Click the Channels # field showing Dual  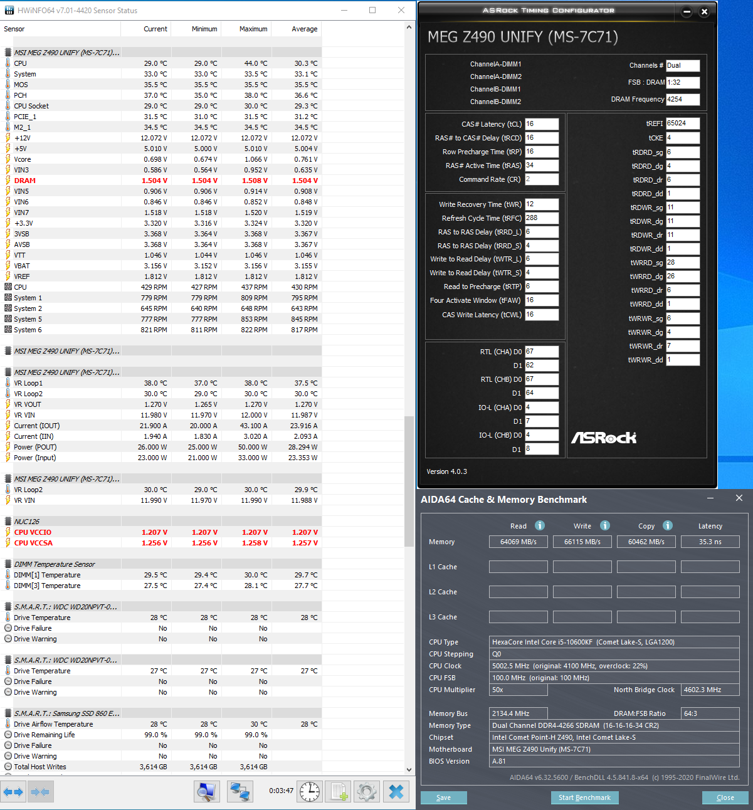[x=683, y=65]
